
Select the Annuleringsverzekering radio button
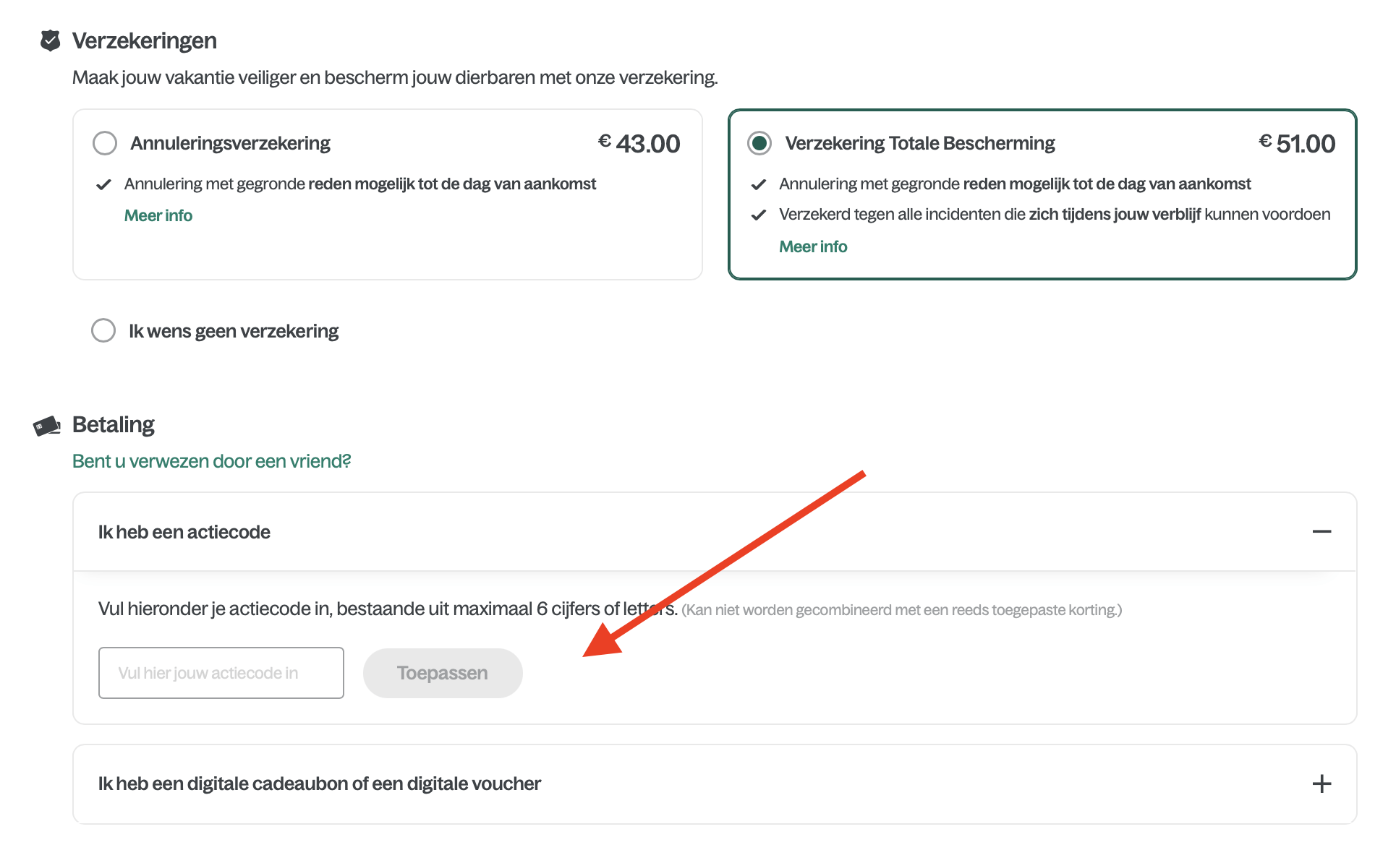[105, 143]
